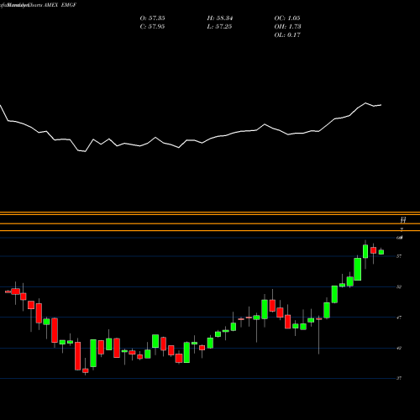Click the 'AMEX EMGF' chart title
Viewport: 420px width, 420px height.
pyautogui.click(x=60, y=5)
